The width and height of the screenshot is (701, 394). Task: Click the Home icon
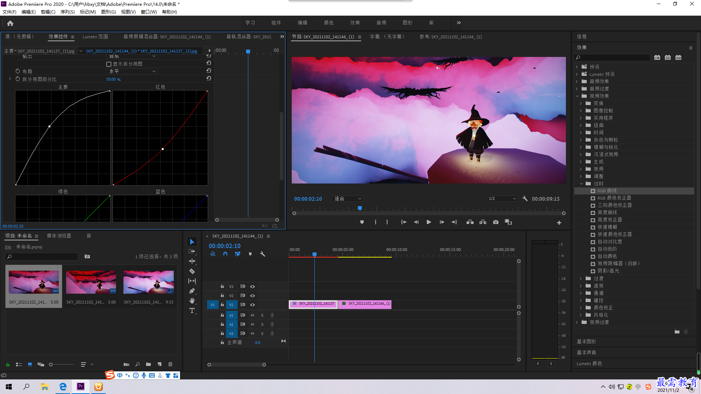tap(10, 23)
